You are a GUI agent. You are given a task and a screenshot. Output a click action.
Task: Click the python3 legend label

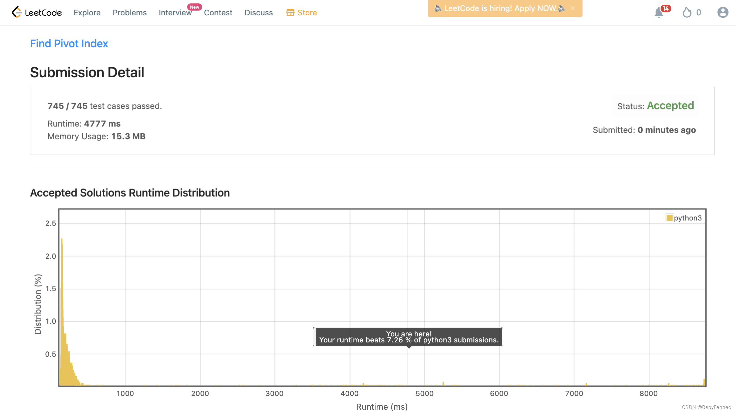[688, 218]
